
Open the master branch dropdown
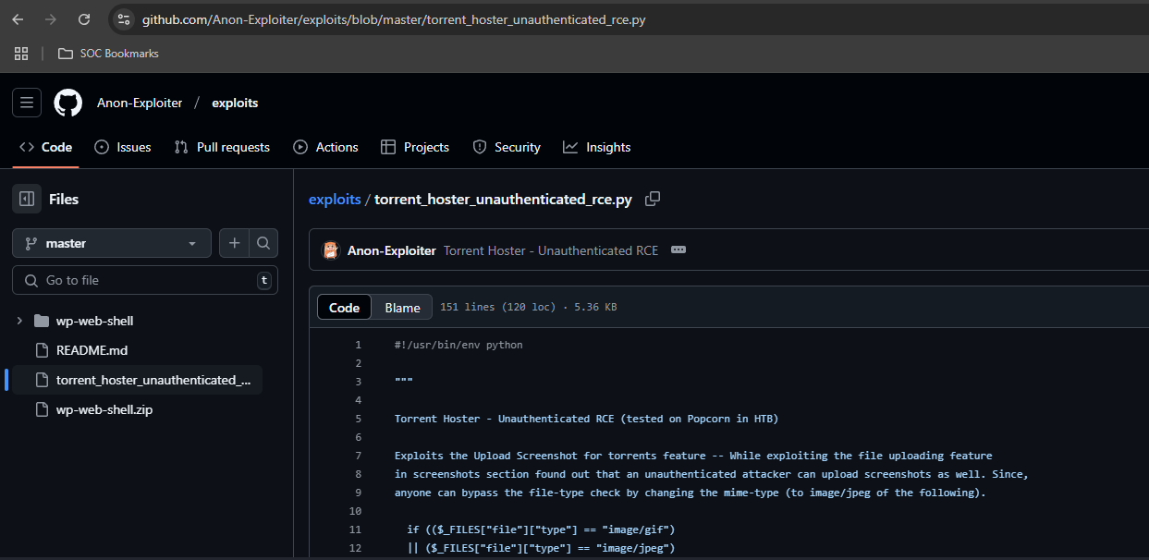pos(112,243)
